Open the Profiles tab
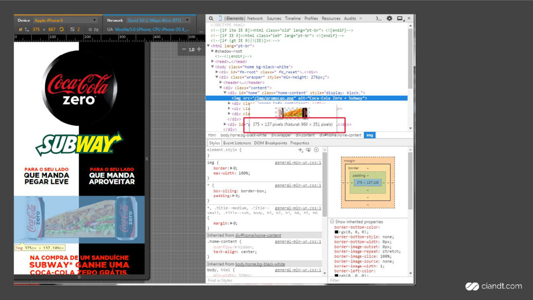The image size is (533, 300). coord(311,18)
